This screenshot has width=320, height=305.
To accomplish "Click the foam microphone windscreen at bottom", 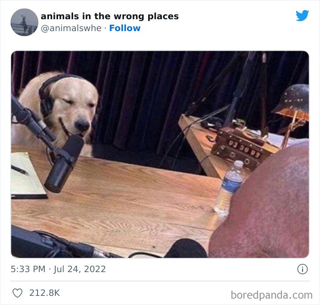I will tap(186, 248).
